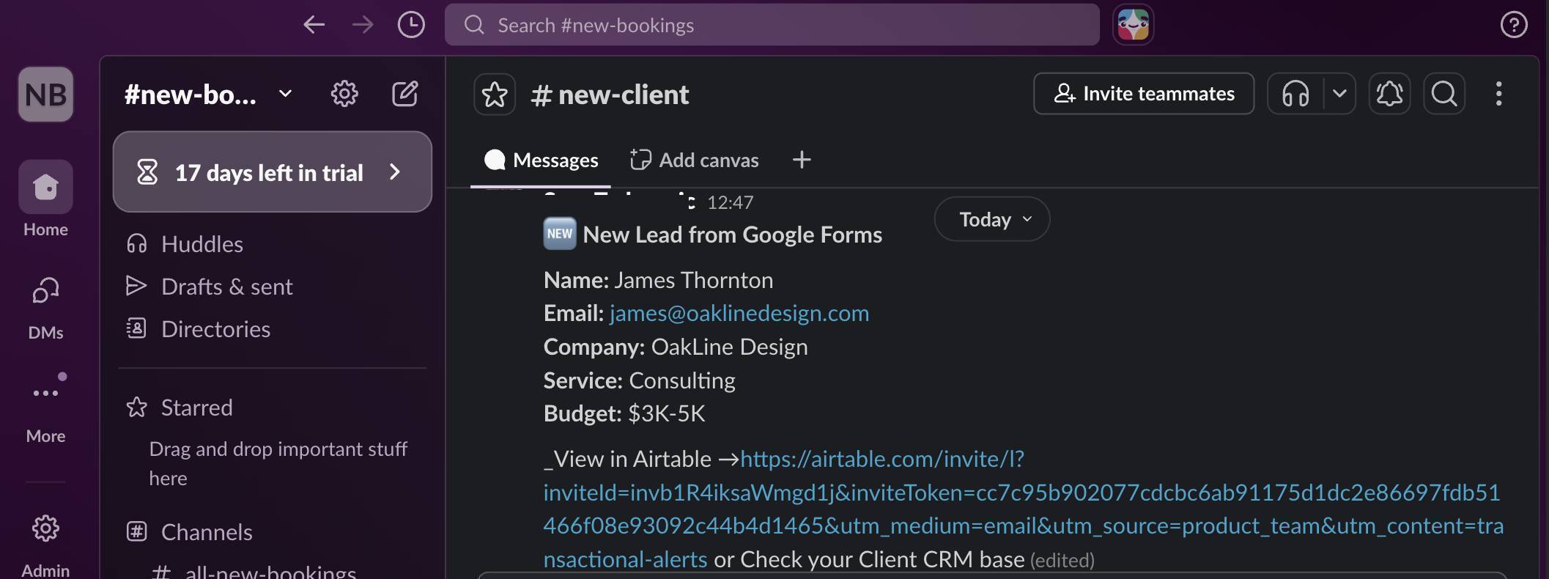
Task: Click the Search #new-bookings field
Action: [x=772, y=25]
